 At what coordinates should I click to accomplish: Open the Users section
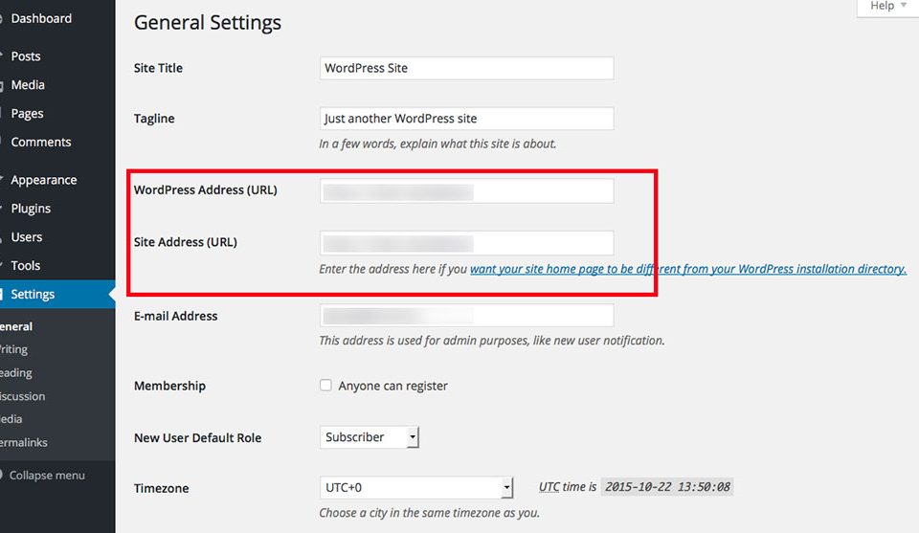tap(27, 237)
